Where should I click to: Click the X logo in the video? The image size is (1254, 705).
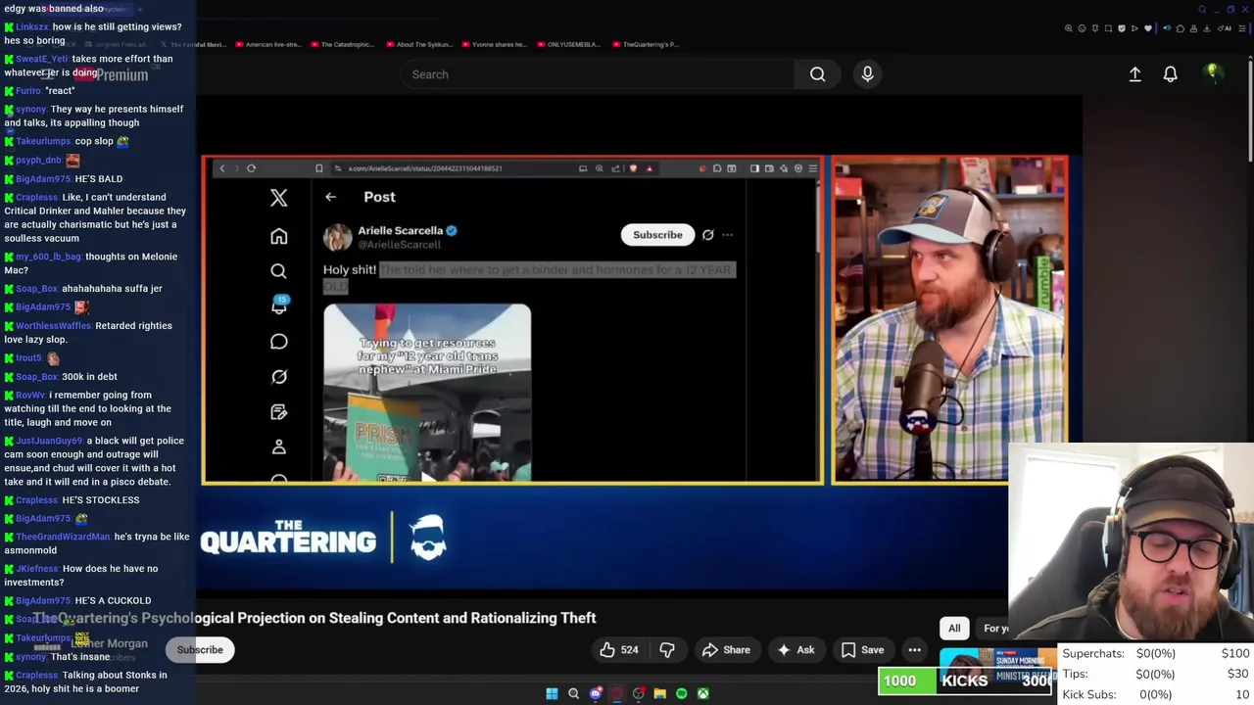tap(279, 198)
